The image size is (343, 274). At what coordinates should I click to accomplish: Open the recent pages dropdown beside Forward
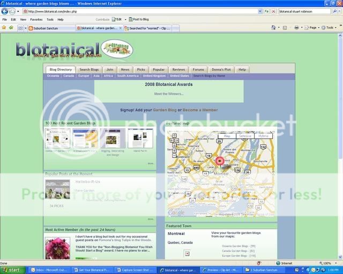coord(18,11)
